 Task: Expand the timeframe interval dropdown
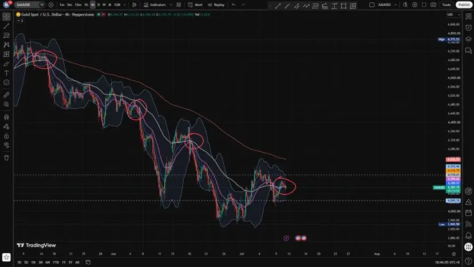tap(125, 5)
